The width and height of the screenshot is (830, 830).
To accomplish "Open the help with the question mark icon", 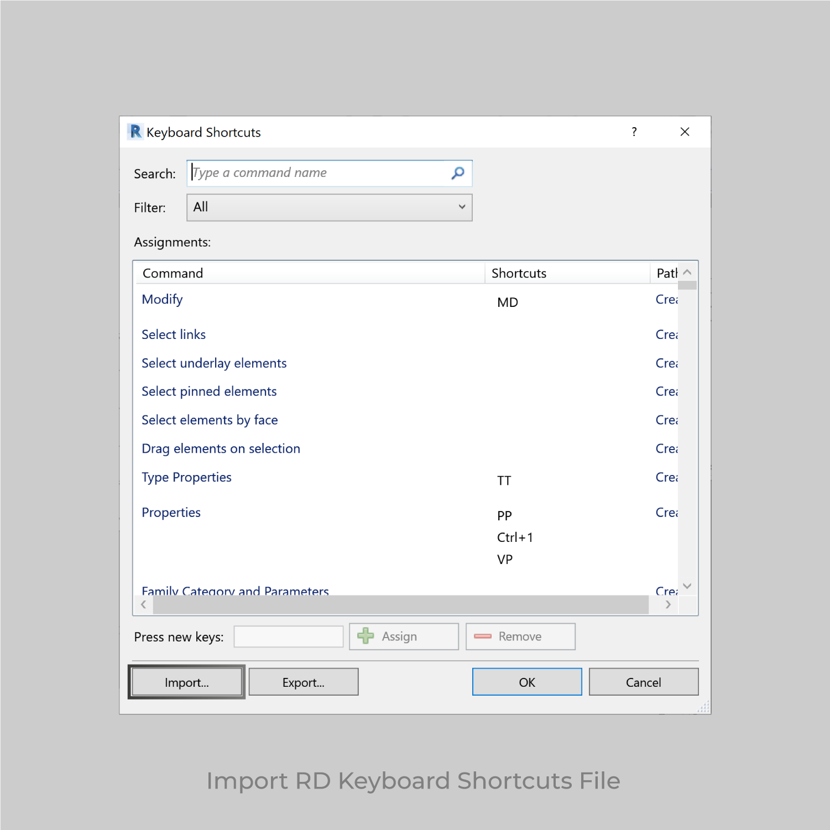I will (x=634, y=132).
